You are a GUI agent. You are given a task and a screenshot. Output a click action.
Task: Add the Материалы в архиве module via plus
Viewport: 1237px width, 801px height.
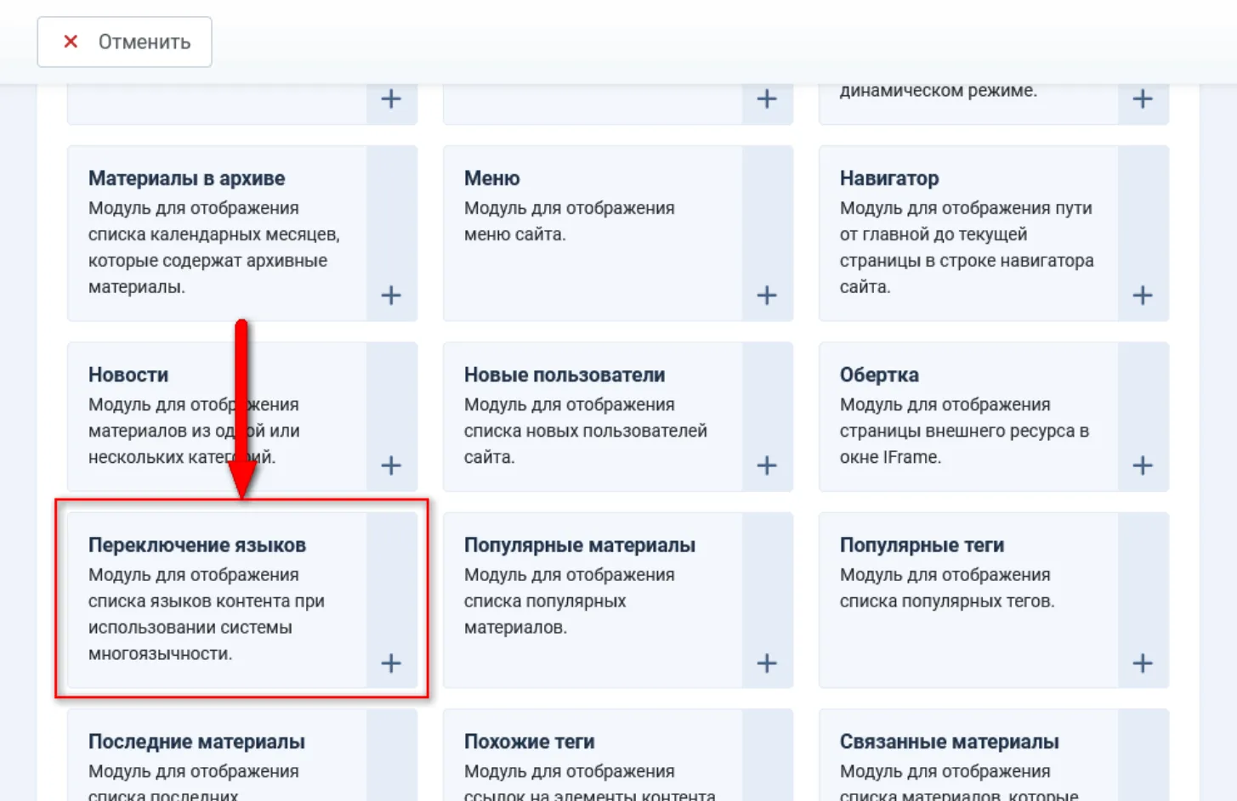pos(391,296)
